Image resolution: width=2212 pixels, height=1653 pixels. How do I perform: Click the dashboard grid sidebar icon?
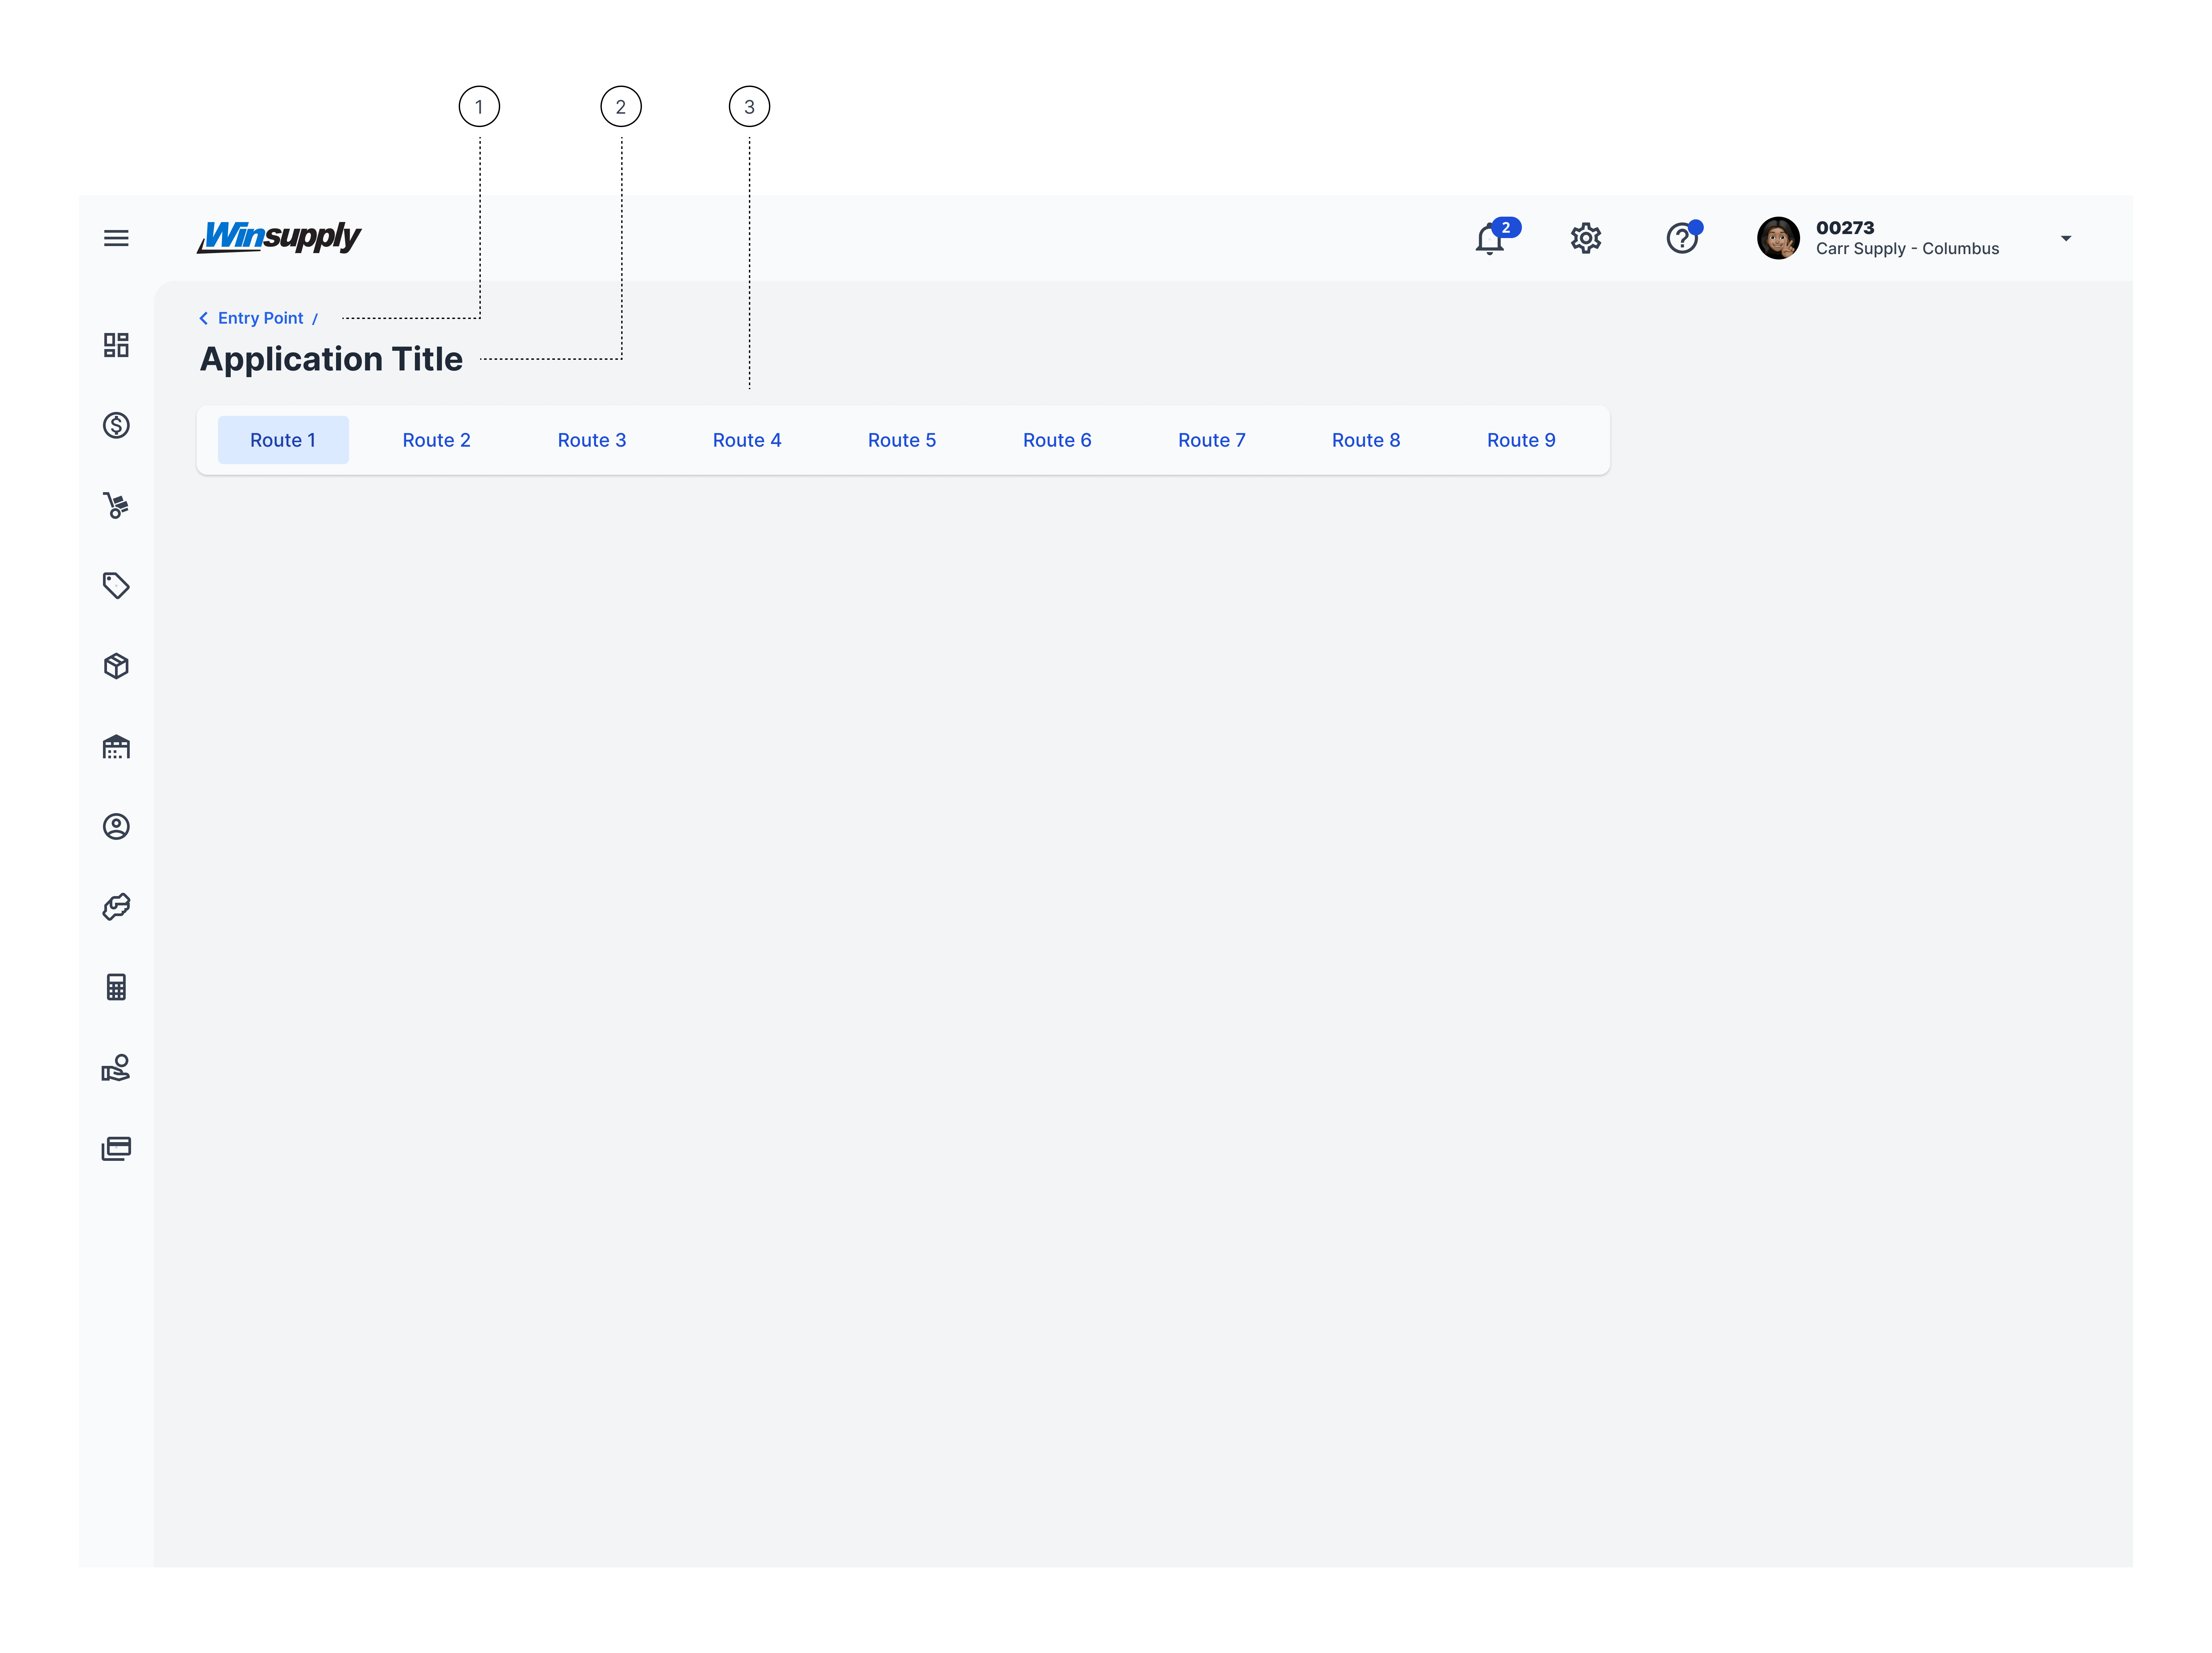click(x=116, y=345)
